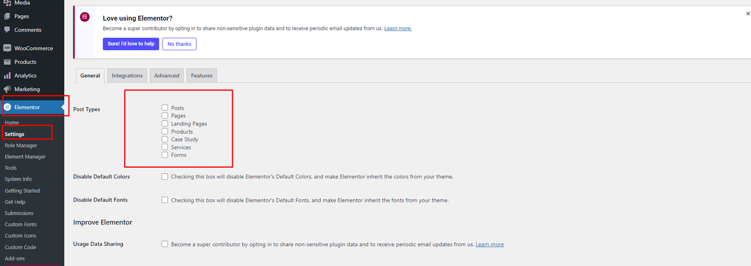Image resolution: width=751 pixels, height=266 pixels.
Task: Click the Products icon in sidebar
Action: [x=7, y=62]
